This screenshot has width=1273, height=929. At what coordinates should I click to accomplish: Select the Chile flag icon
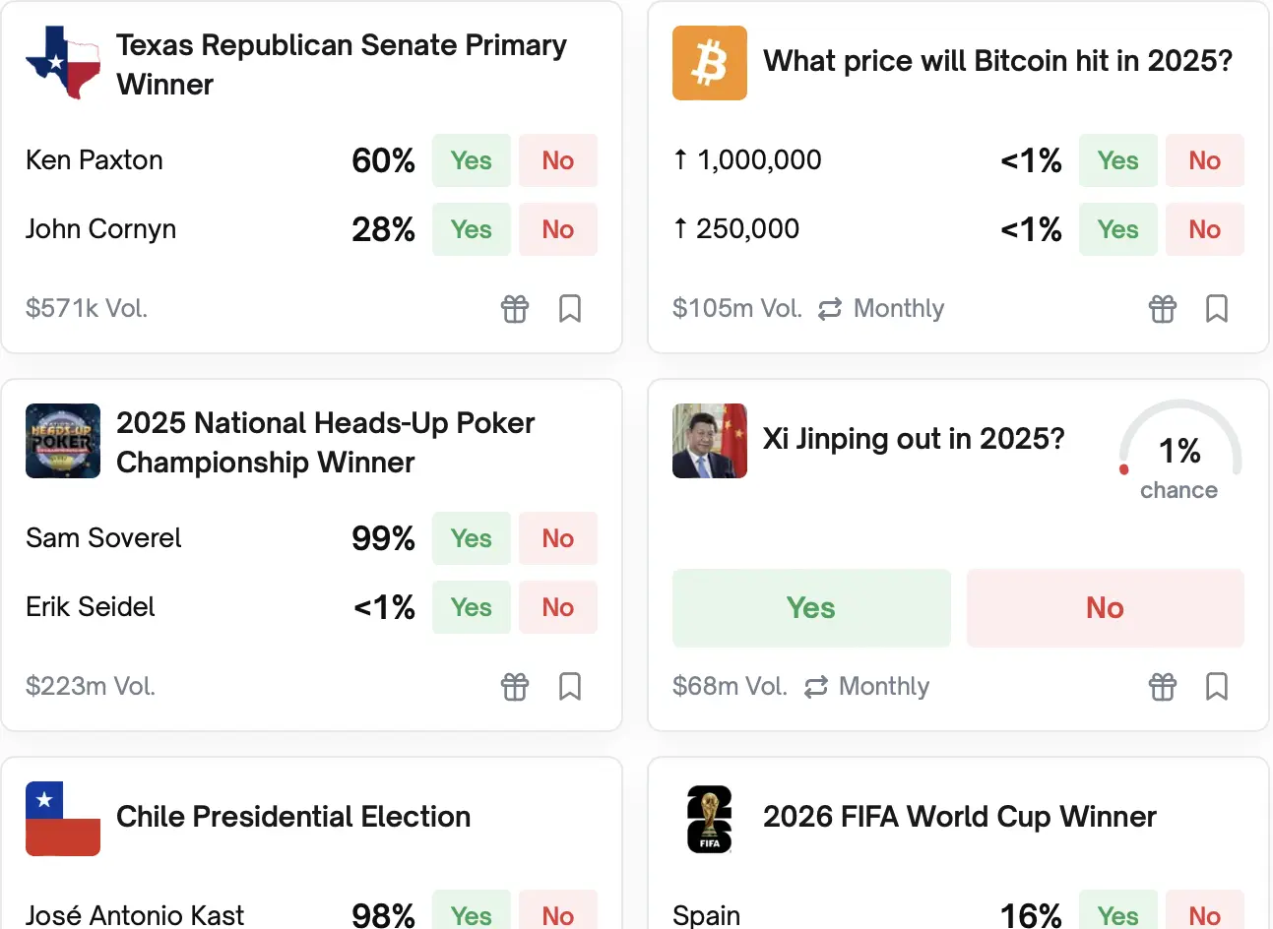tap(62, 817)
